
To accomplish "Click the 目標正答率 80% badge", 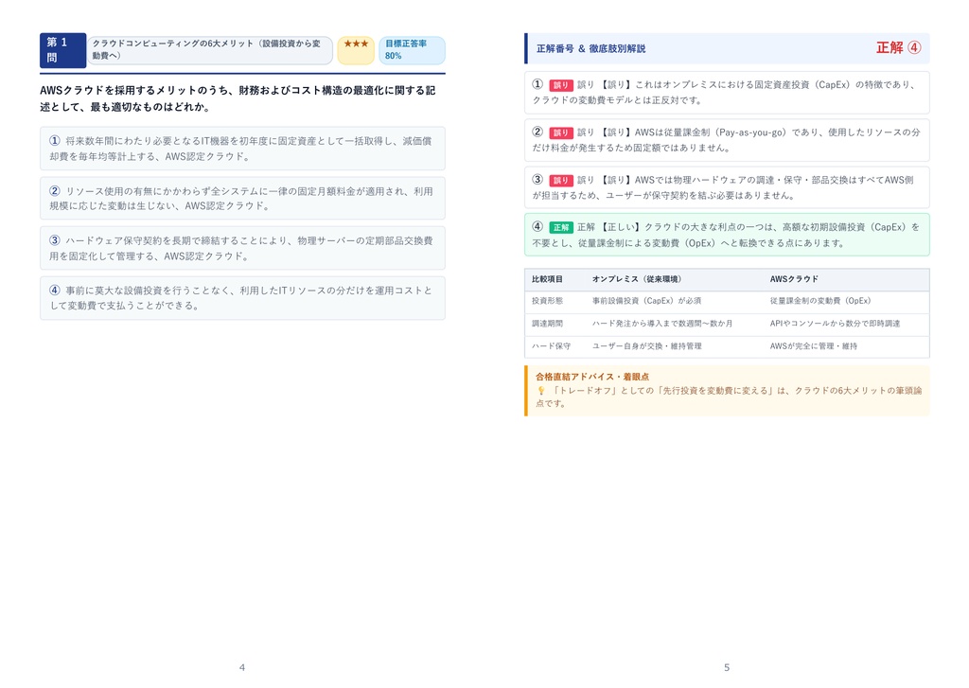I will point(412,50).
